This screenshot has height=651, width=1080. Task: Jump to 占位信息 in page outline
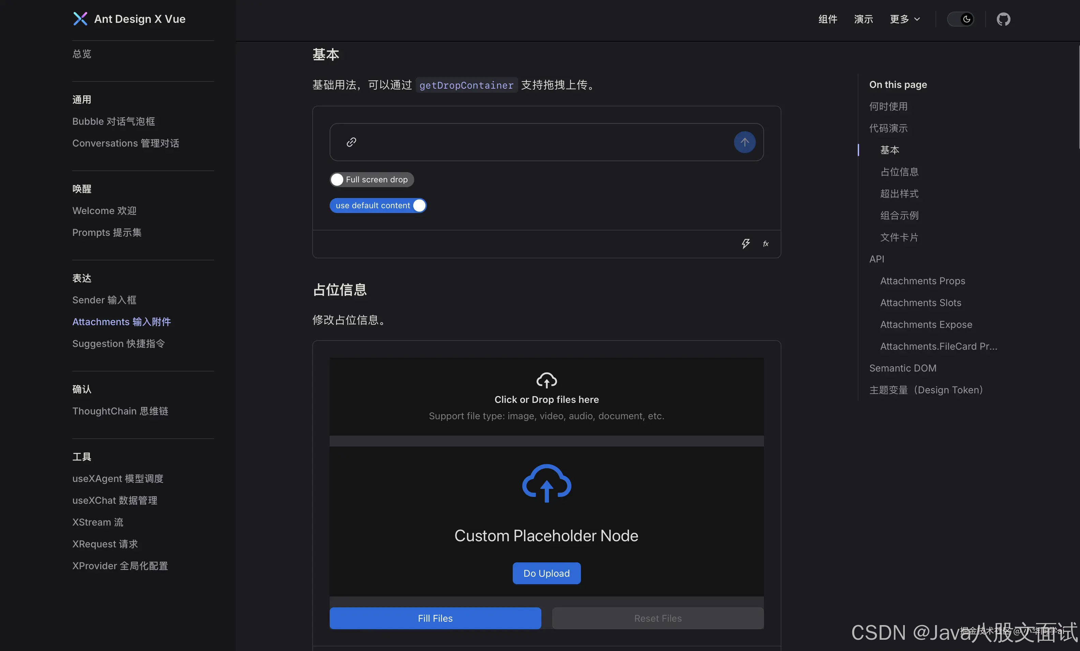point(899,172)
